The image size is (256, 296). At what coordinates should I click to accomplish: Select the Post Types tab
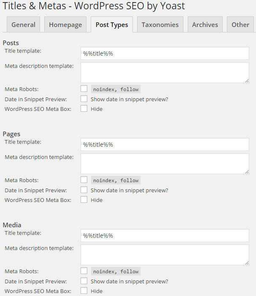112,24
